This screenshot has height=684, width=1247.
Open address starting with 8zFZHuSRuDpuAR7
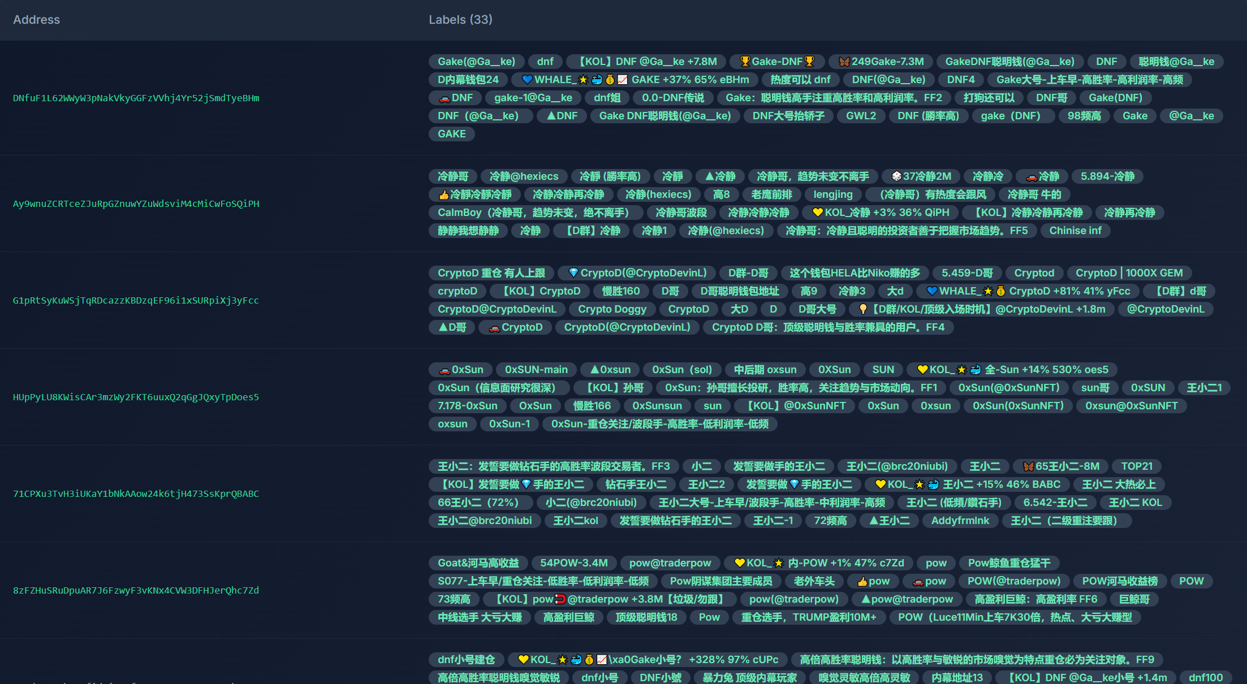[136, 591]
